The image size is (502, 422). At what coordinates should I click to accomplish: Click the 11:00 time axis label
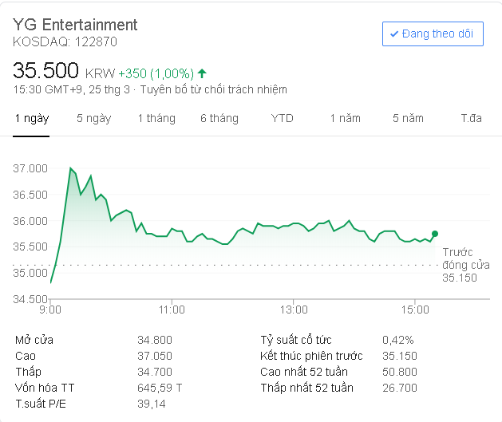172,309
